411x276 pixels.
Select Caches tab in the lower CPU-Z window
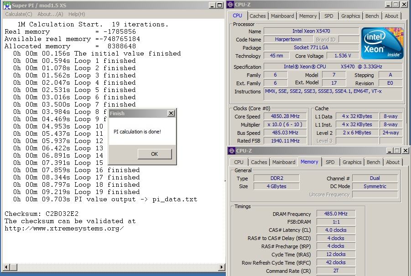pos(259,162)
